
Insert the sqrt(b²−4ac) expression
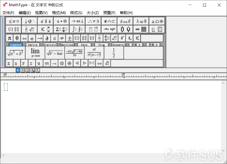coord(55,53)
